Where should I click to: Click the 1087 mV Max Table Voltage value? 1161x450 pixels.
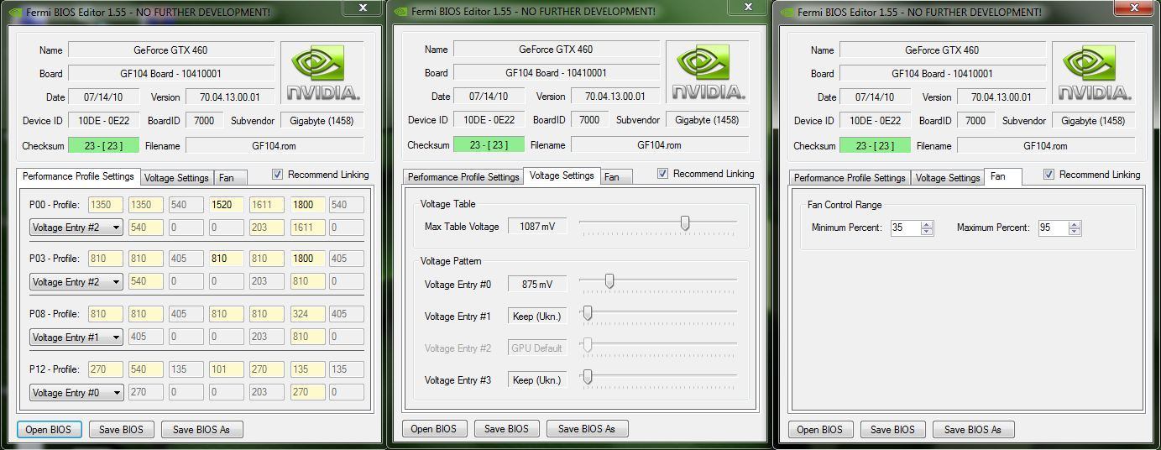(x=536, y=226)
